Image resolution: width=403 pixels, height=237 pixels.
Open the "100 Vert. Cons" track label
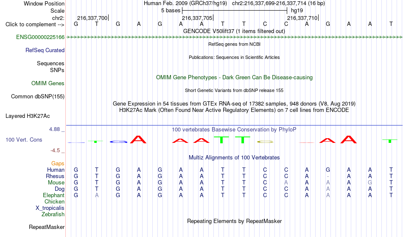tap(24, 139)
